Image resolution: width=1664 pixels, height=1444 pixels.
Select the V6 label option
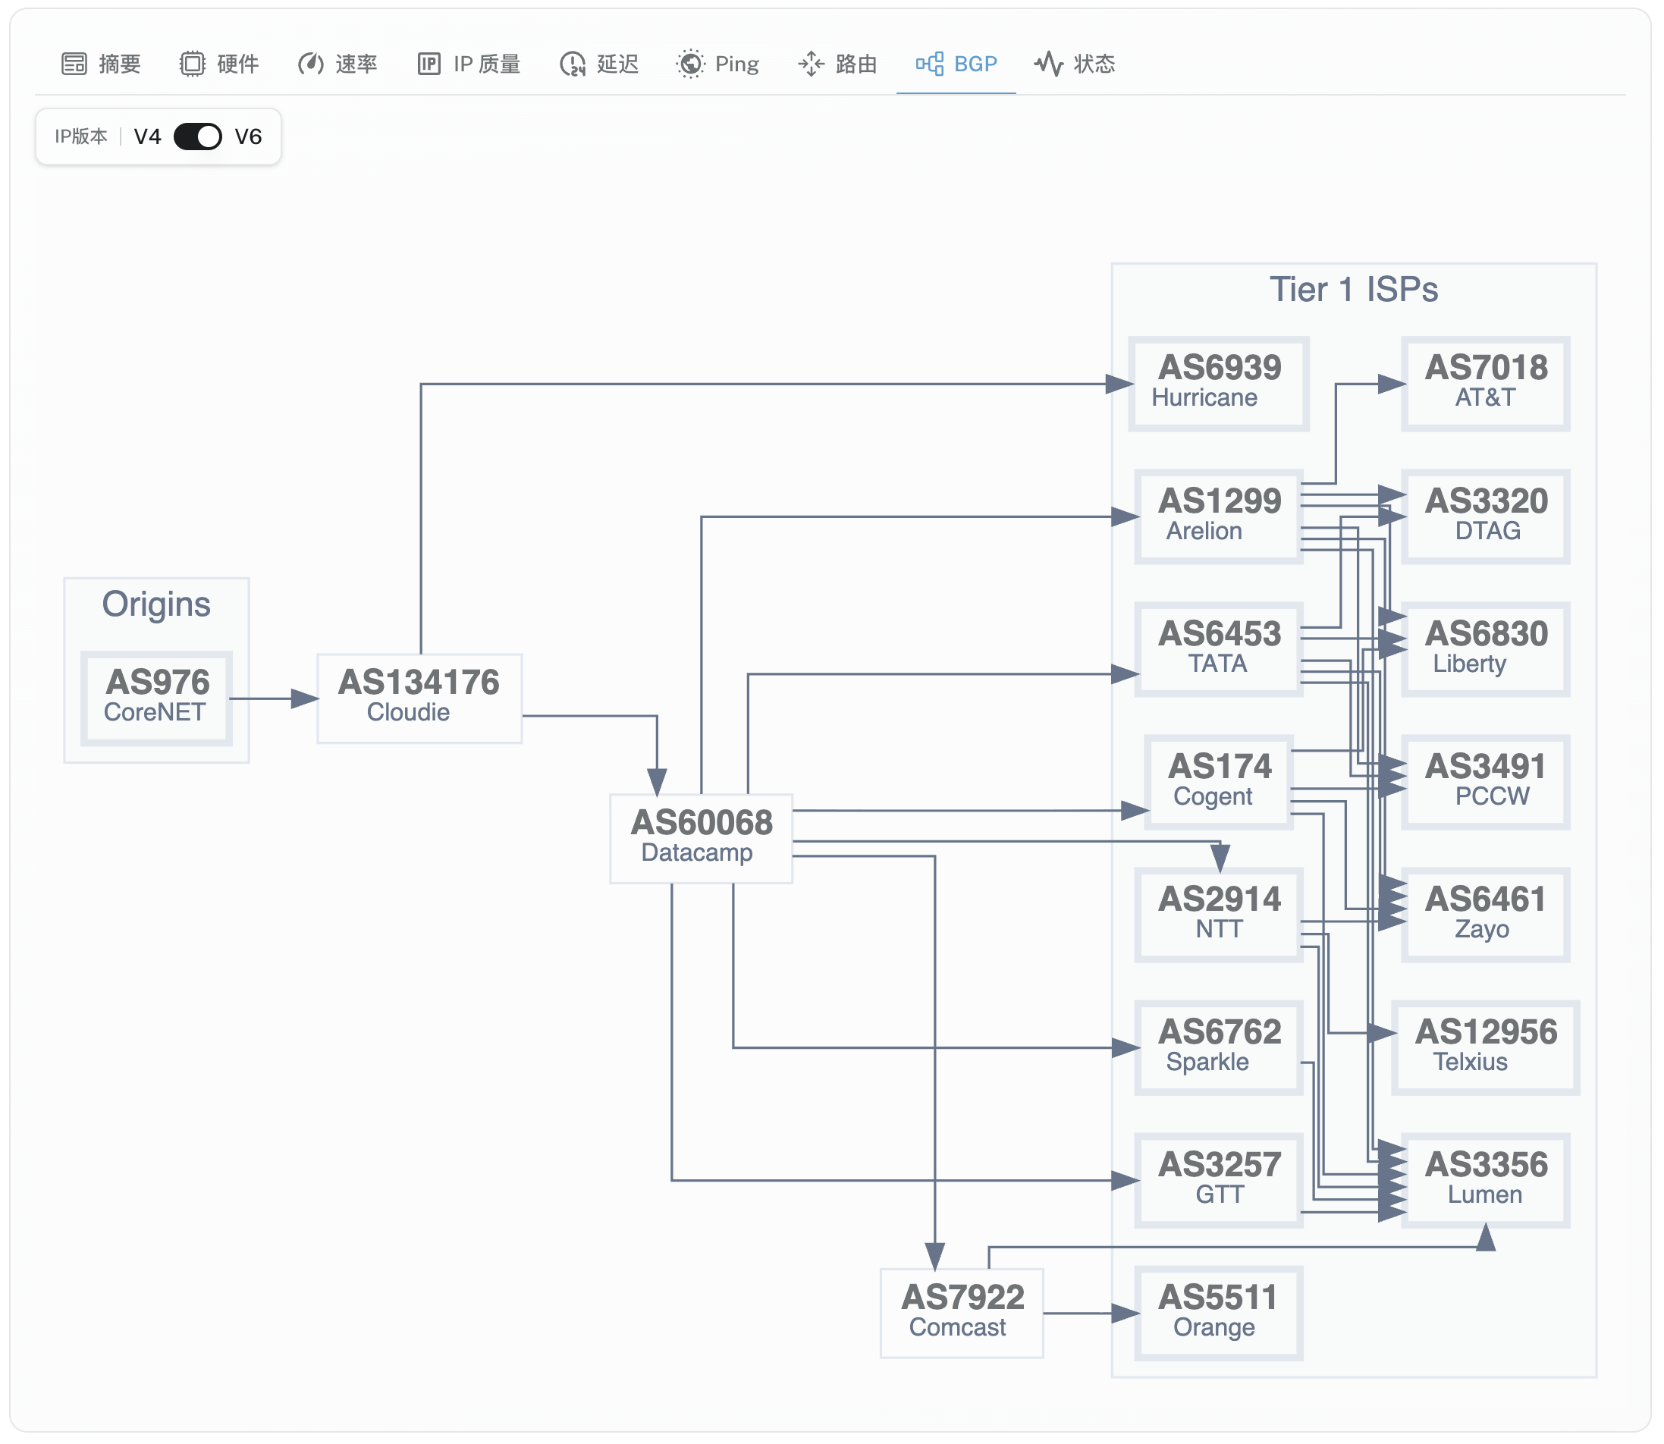coord(248,137)
